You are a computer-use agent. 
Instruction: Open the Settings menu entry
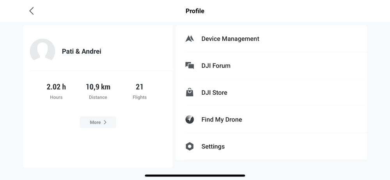tap(213, 146)
